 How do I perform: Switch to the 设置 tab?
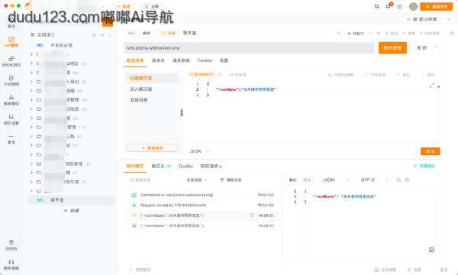tap(224, 60)
